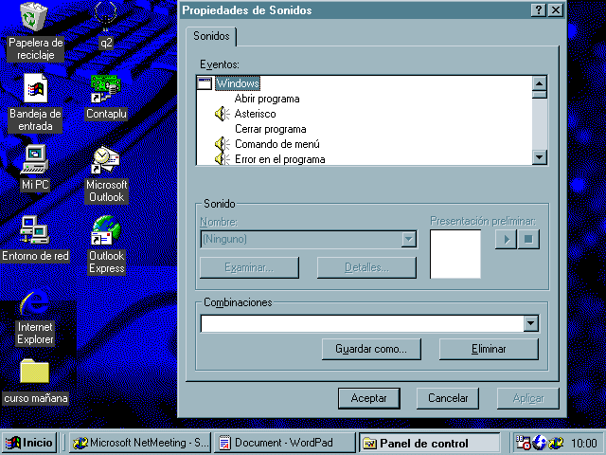Click the events list scrollbar thumb

[539, 95]
